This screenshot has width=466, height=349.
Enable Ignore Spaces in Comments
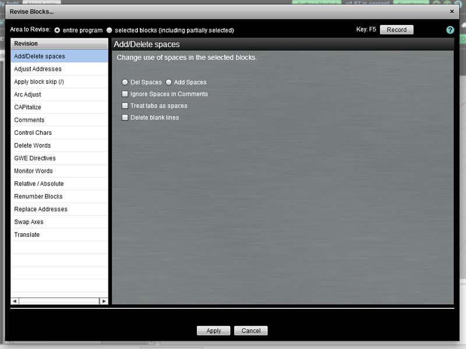[x=125, y=94]
